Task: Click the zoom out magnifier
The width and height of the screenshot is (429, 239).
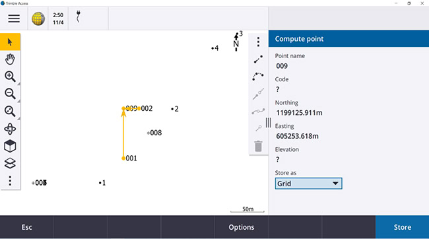Action: click(10, 94)
